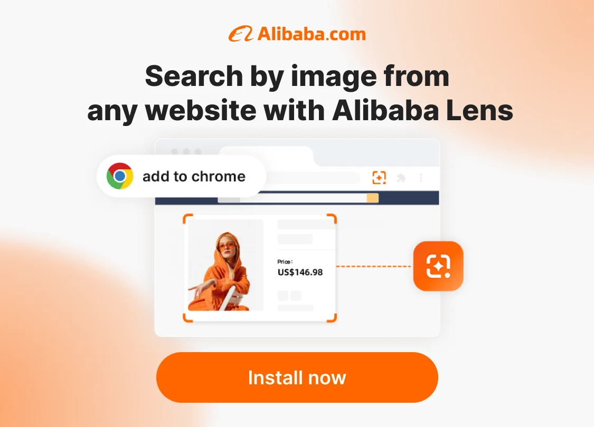Open the puzzle-piece extensions icon
The width and height of the screenshot is (594, 427).
click(x=401, y=177)
